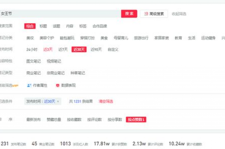This screenshot has width=225, height=149.
Task: Select 合作品牌 search scope
Action: coord(100,26)
